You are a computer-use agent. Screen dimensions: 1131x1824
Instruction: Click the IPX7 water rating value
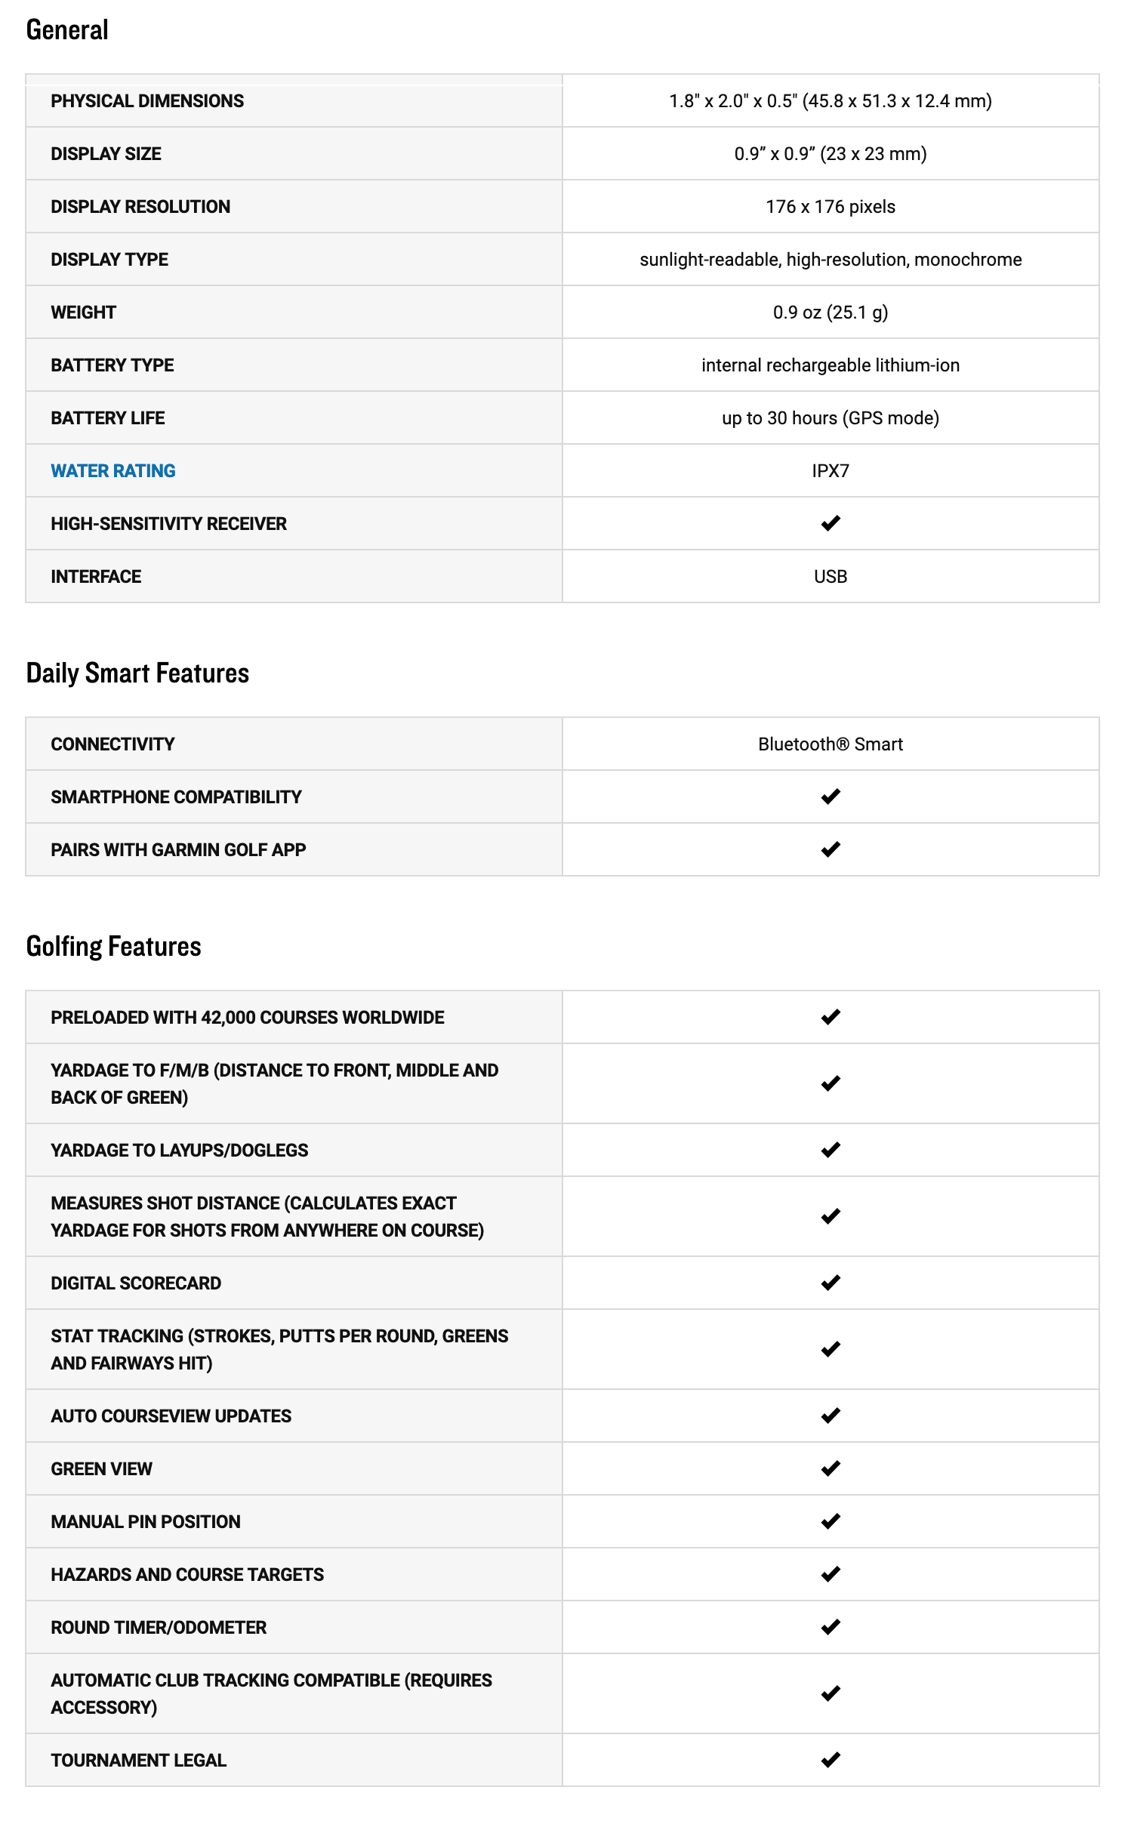pyautogui.click(x=831, y=471)
